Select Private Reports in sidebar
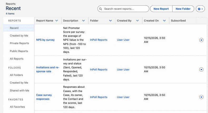The image size is (208, 113). pos(19,43)
